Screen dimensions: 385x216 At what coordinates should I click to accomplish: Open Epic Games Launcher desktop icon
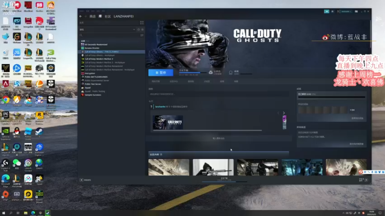(5, 116)
